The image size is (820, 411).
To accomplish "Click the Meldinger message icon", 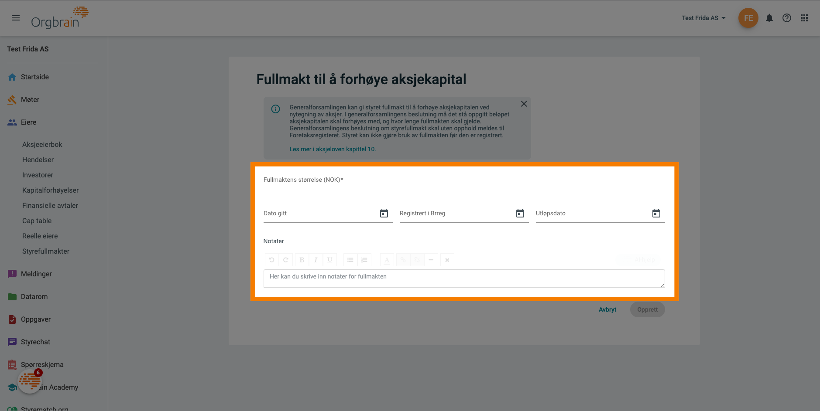I will (x=12, y=274).
